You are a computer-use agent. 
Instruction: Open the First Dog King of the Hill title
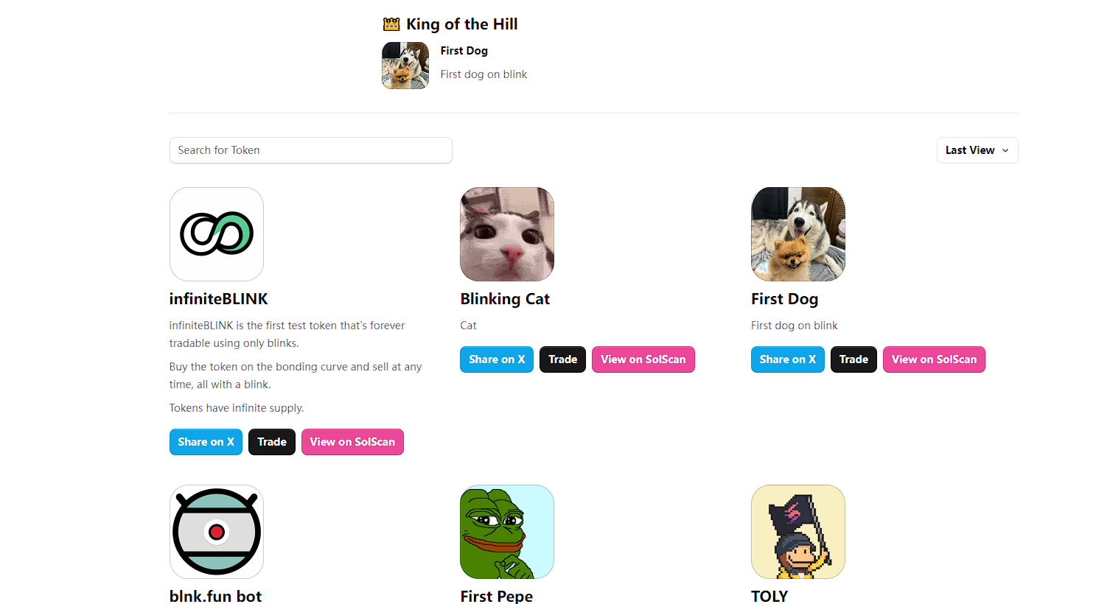[x=464, y=51]
